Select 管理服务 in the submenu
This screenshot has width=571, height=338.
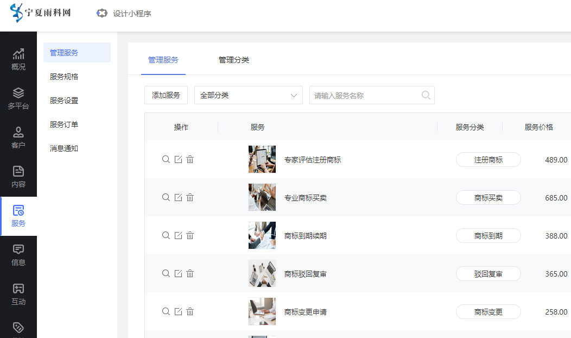point(77,53)
